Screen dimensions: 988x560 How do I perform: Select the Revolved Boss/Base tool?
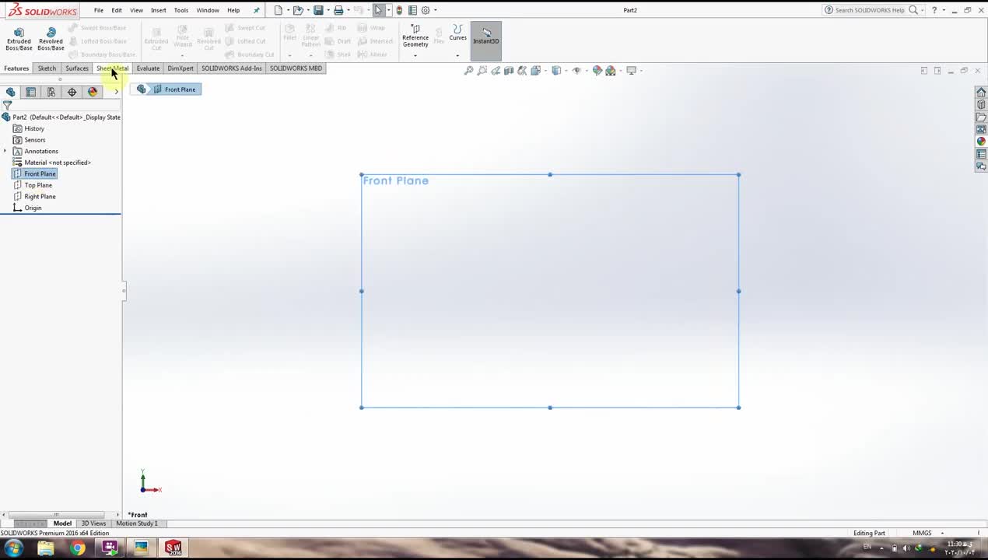click(51, 38)
